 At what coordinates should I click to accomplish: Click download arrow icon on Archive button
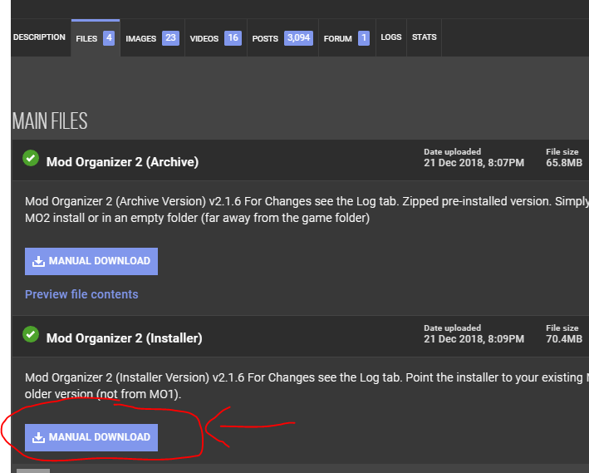[x=38, y=261]
